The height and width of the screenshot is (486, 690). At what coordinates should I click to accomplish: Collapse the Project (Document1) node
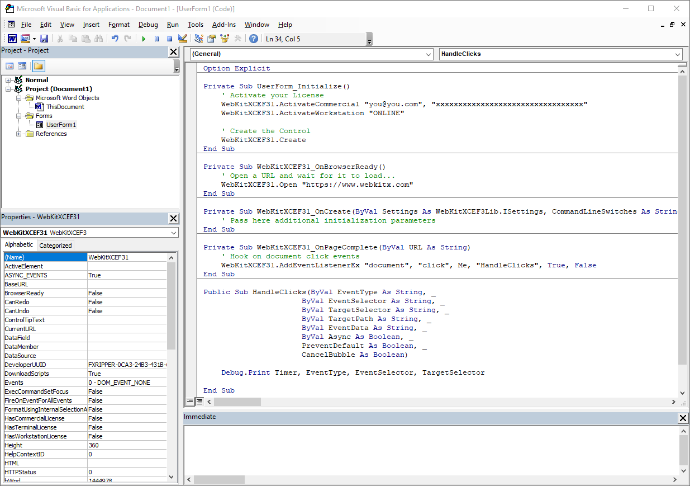point(8,89)
